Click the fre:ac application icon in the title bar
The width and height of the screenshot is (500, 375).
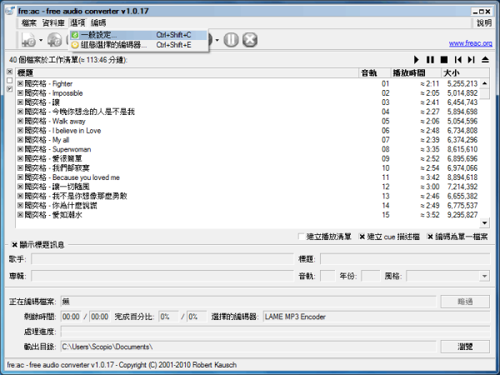10,11
